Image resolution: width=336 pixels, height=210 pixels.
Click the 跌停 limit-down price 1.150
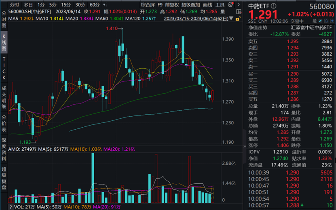tap(326, 145)
